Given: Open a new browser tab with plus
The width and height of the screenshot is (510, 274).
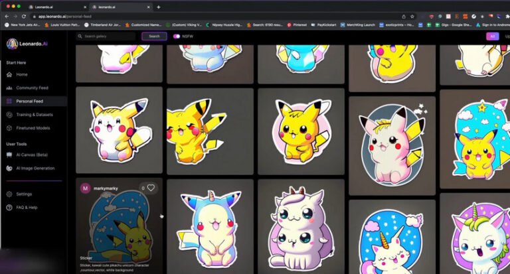Looking at the screenshot, I should tap(159, 7).
